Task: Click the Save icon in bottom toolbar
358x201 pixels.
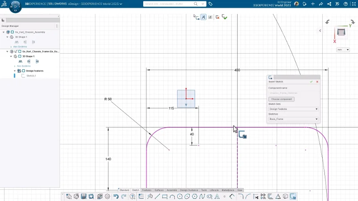Action: point(83,196)
